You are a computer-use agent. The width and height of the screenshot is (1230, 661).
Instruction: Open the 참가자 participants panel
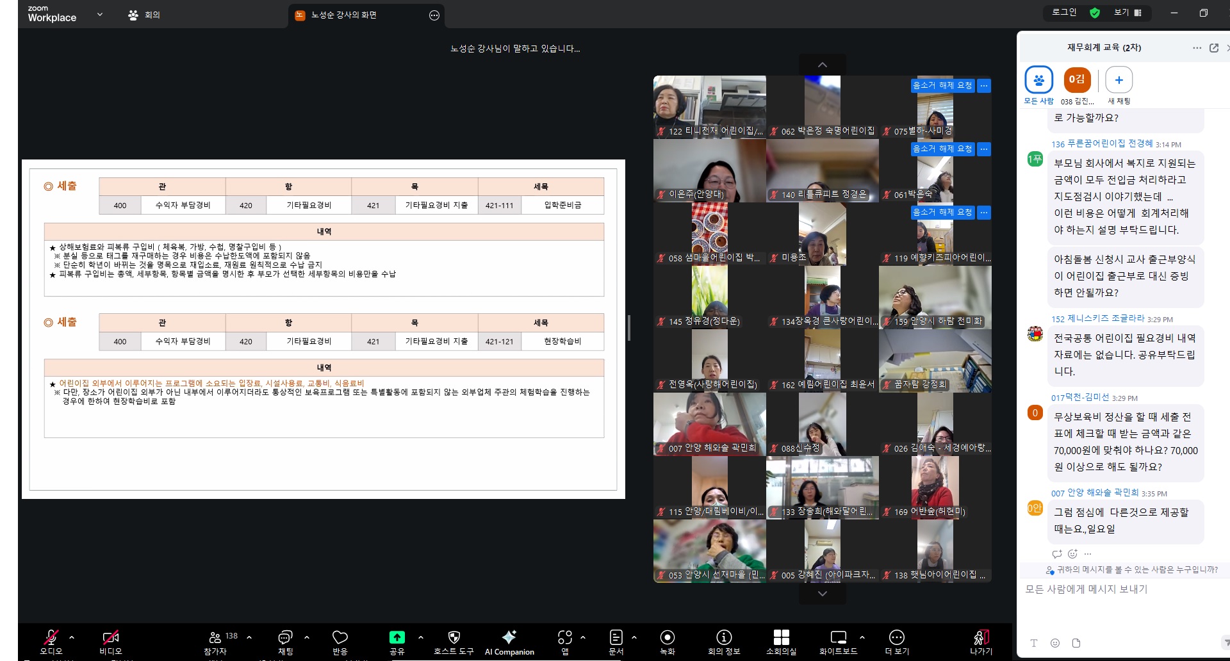click(215, 637)
